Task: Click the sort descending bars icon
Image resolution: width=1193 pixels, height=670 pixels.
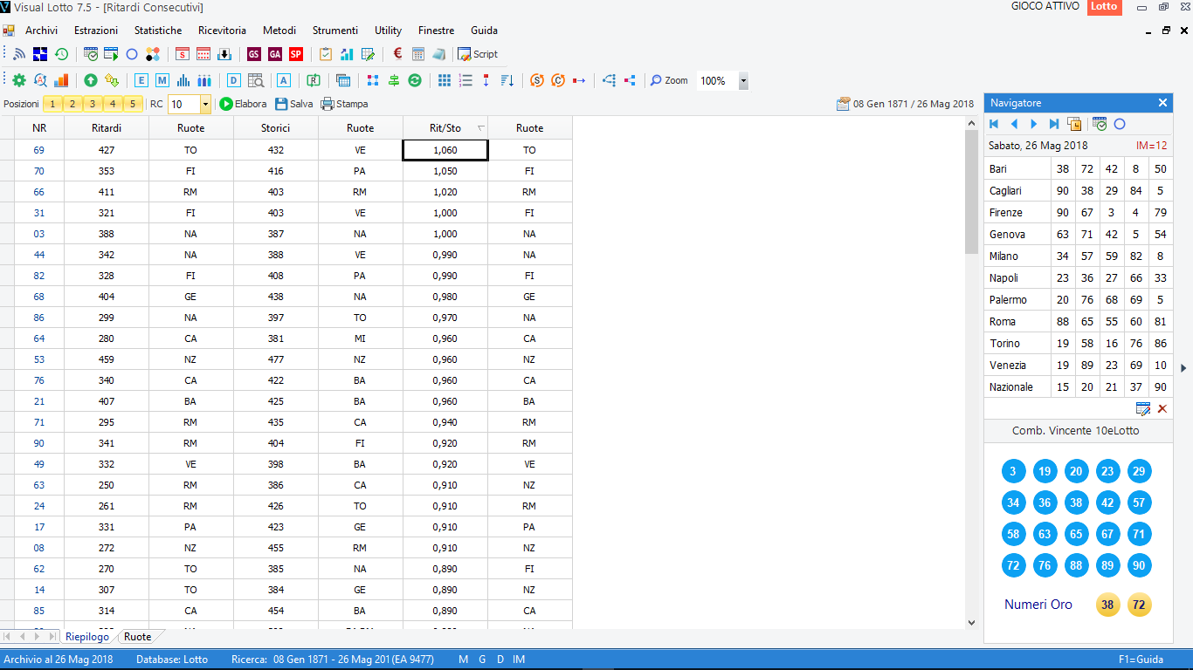Action: [x=507, y=80]
